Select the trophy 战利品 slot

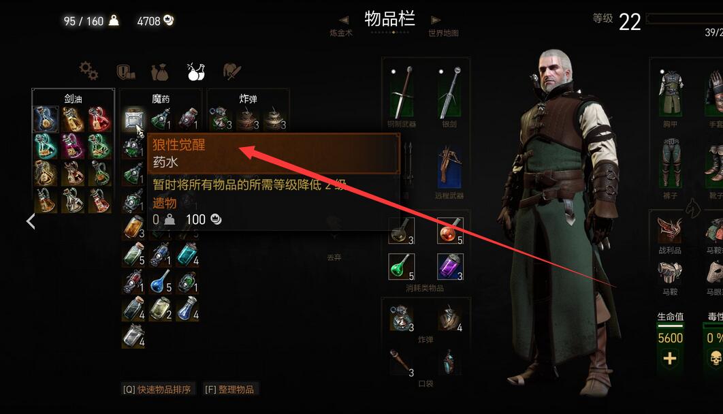point(670,230)
